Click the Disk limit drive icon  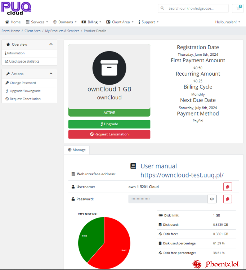[x=161, y=215]
